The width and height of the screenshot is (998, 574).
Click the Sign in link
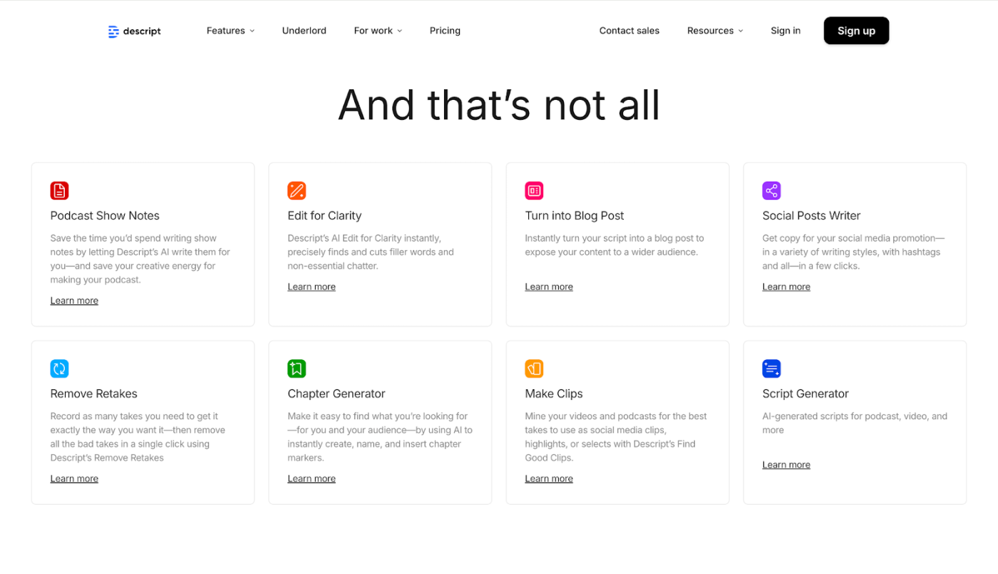coord(786,31)
